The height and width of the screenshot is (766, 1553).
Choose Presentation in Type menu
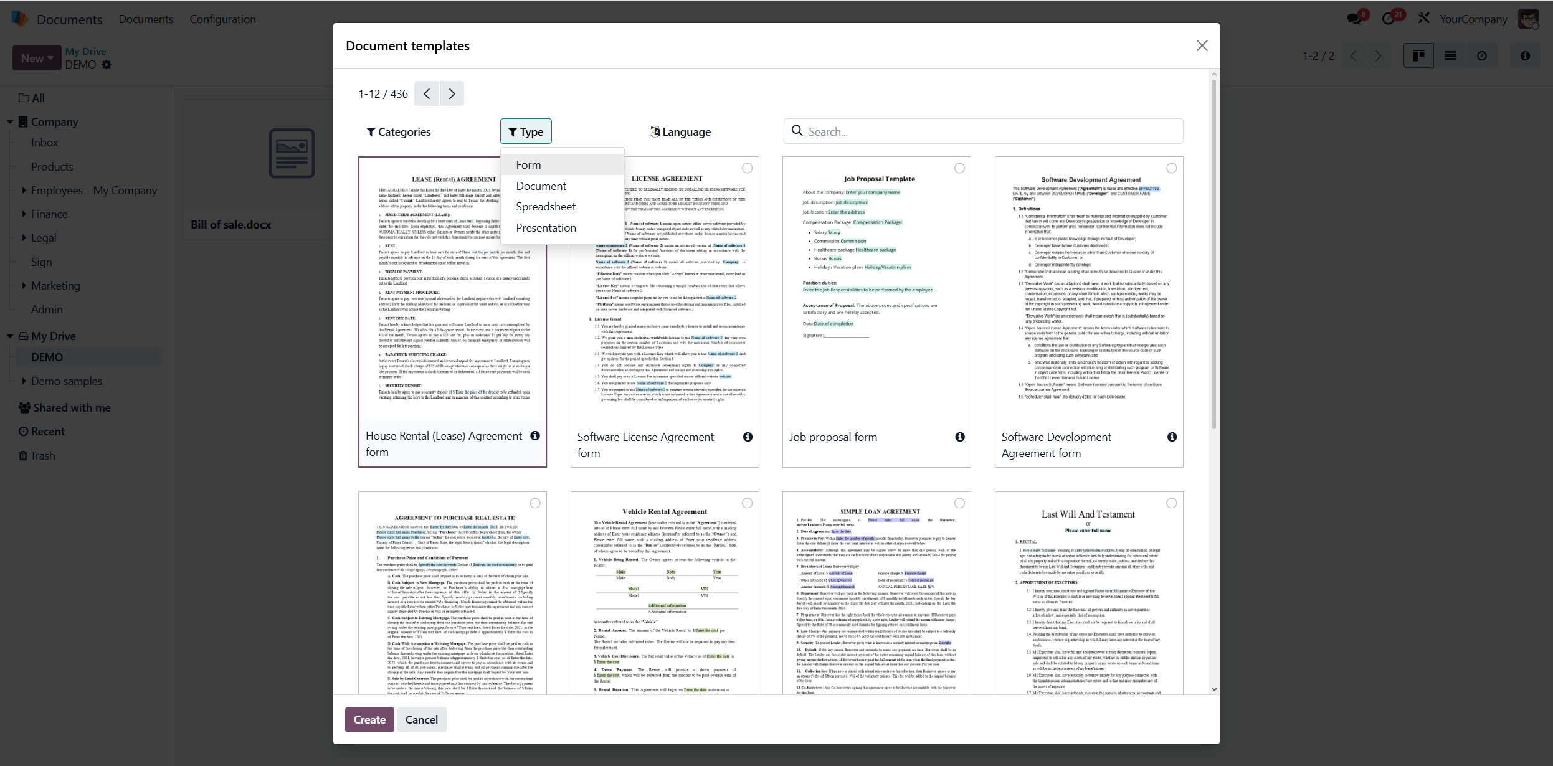pyautogui.click(x=562, y=228)
